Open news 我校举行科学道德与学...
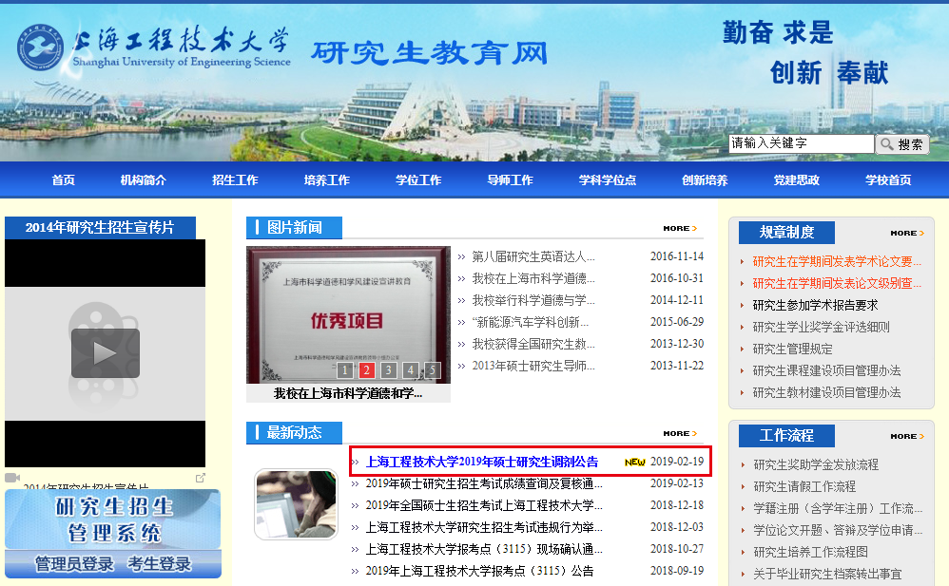949x586 pixels. point(533,300)
